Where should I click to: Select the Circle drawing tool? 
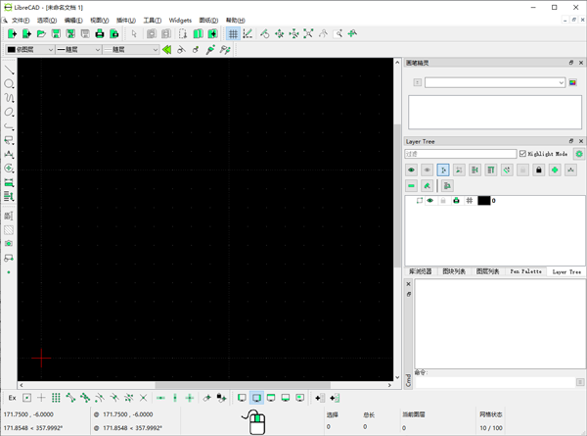pos(10,84)
